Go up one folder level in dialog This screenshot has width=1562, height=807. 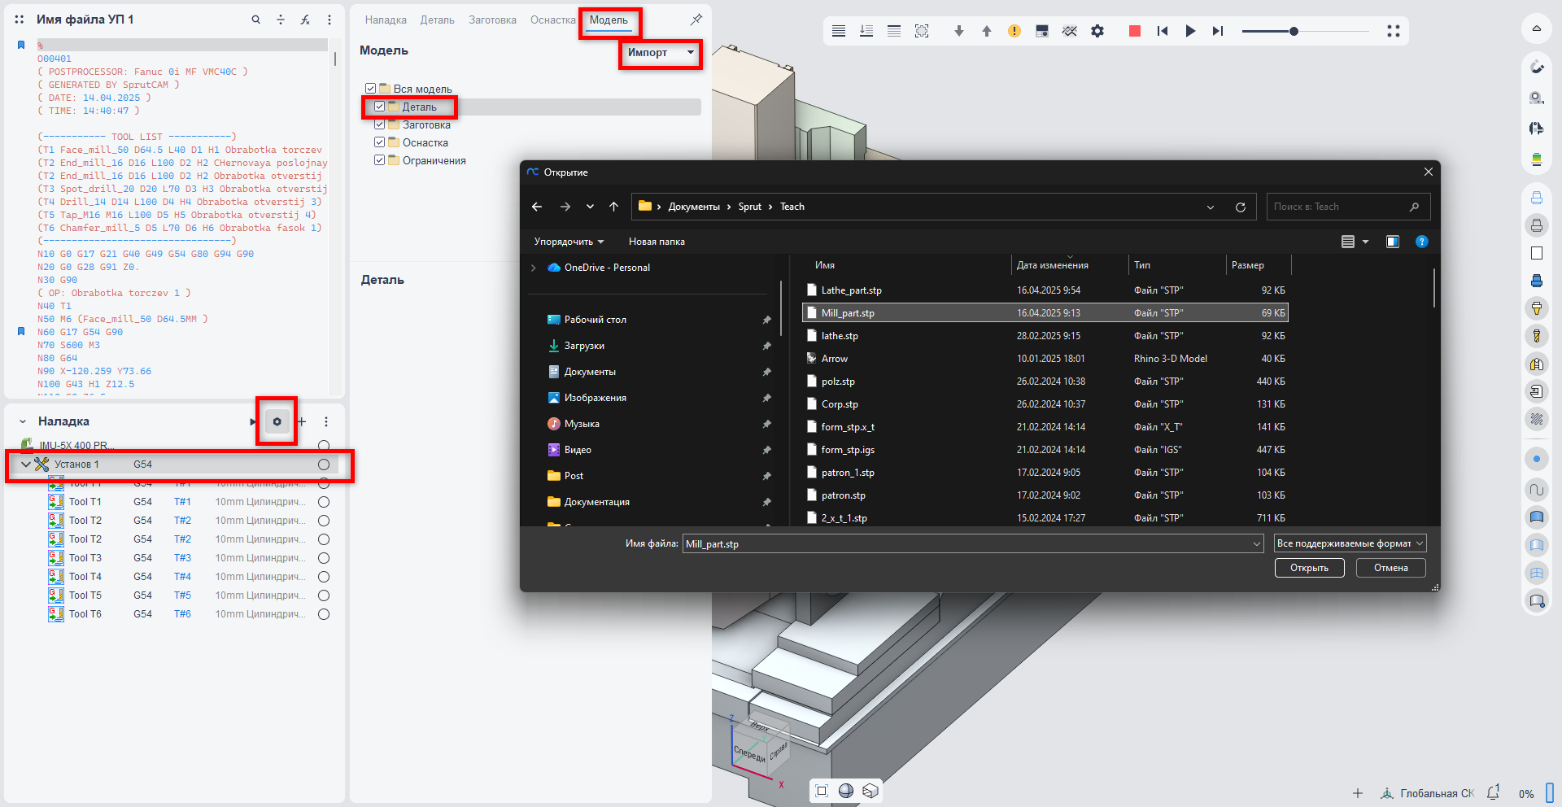pyautogui.click(x=613, y=207)
